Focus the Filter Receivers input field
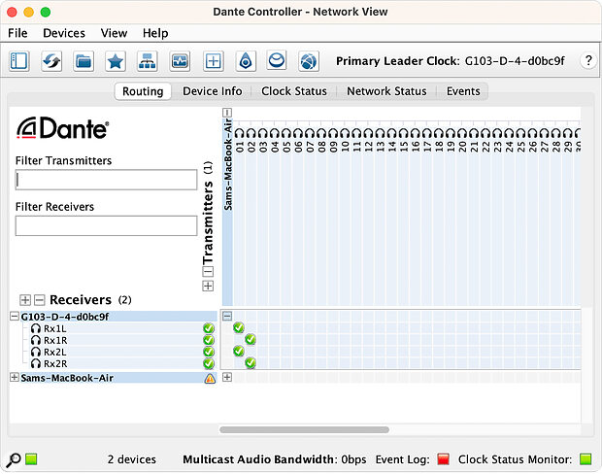Viewport: 602px width, 474px height. (x=107, y=226)
